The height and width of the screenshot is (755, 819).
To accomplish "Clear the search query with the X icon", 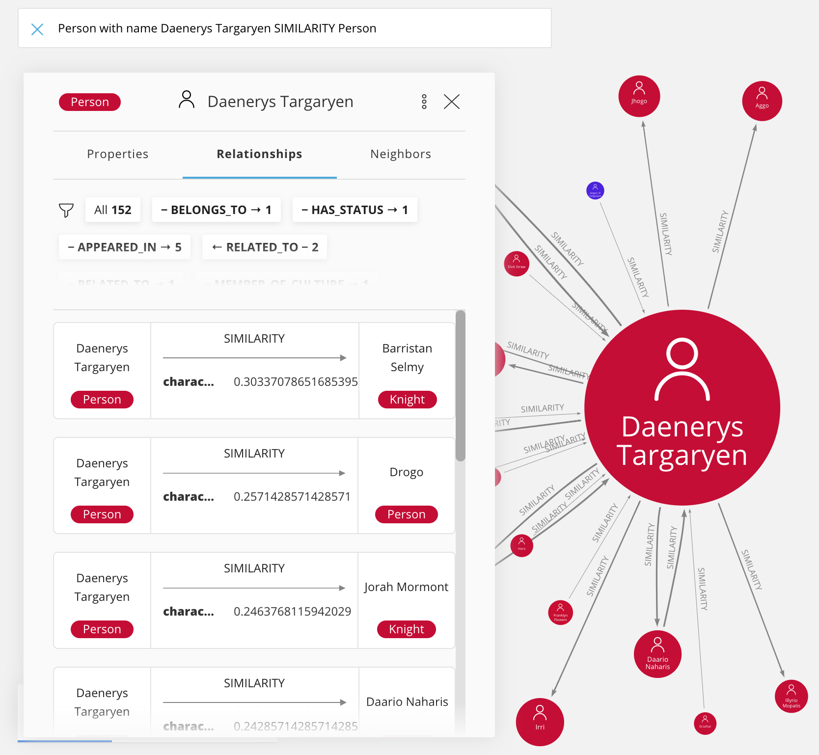I will [x=37, y=29].
